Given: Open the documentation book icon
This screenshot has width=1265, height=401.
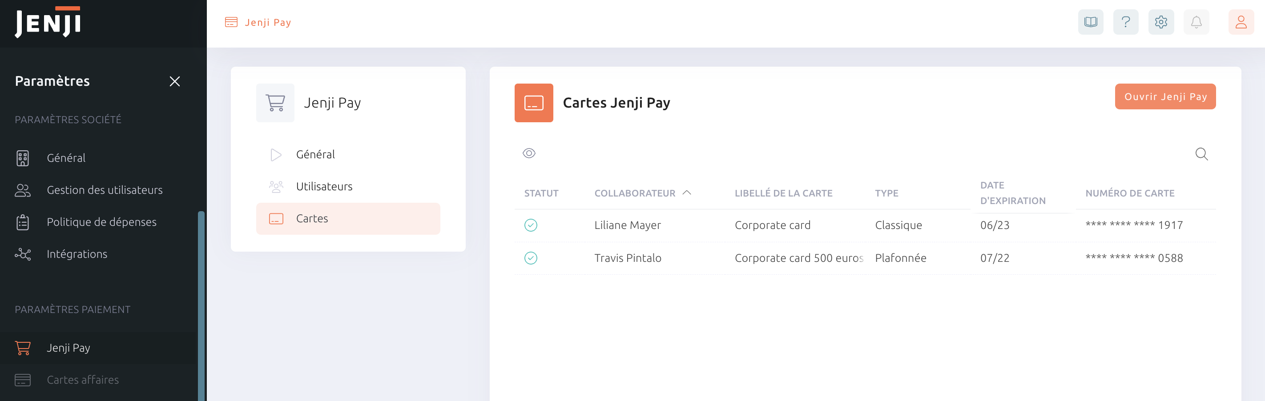Looking at the screenshot, I should point(1090,22).
